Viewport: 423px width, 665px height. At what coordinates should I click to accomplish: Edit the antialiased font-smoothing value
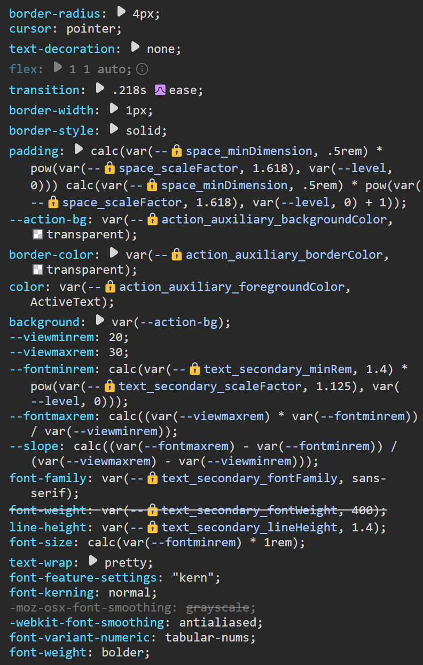click(x=218, y=622)
